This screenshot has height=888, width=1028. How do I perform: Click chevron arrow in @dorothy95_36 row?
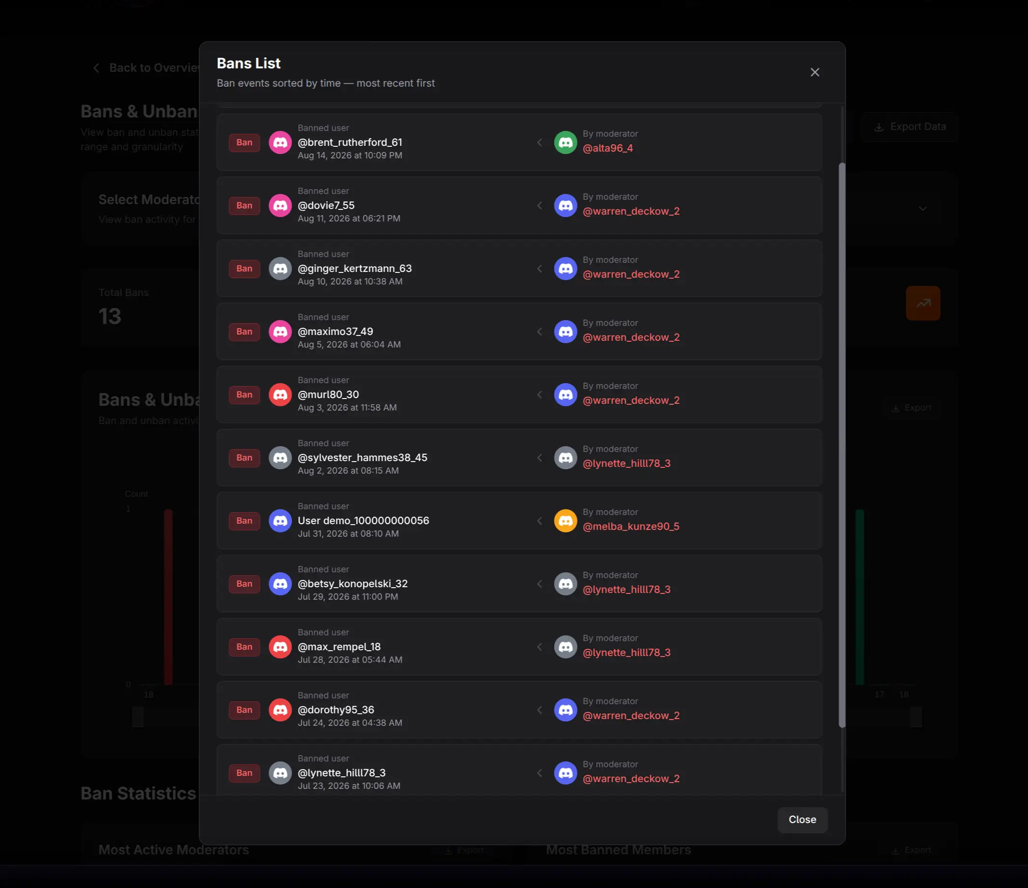(x=540, y=709)
